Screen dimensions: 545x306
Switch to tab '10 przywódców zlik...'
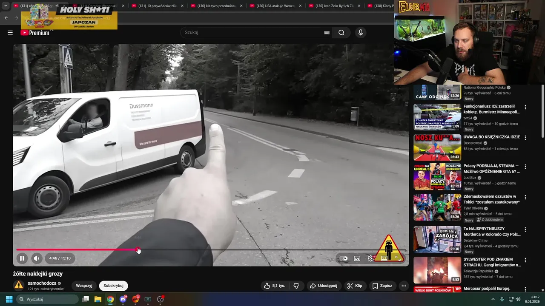click(158, 6)
